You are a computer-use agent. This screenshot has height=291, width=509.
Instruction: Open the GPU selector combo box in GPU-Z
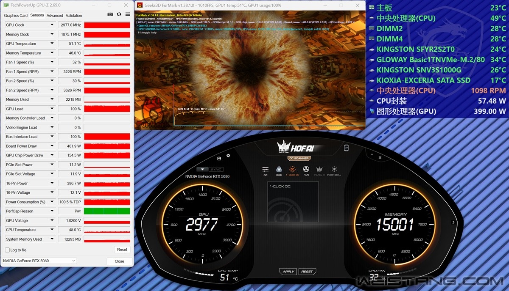click(39, 261)
